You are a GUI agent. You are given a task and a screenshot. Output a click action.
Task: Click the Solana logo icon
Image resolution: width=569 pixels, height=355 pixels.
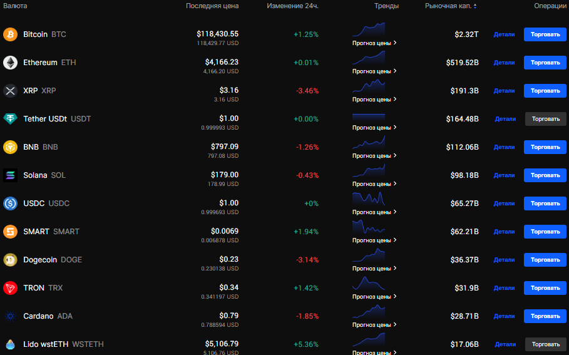(10, 175)
